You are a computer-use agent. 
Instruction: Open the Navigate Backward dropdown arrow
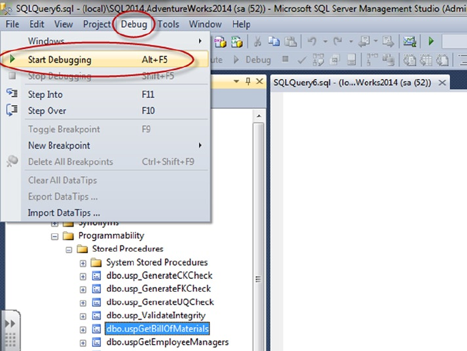376,41
